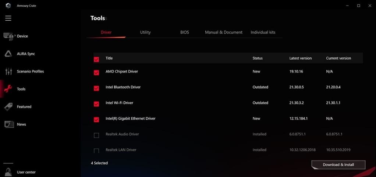Toggle the select-all checkbox in the header row
This screenshot has width=376, height=177.
click(x=96, y=60)
